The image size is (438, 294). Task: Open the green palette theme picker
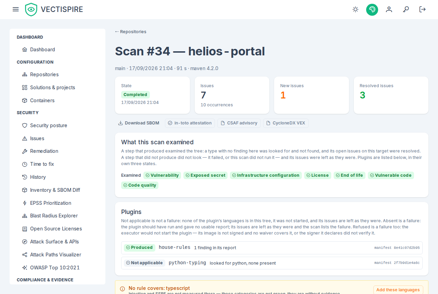pos(372,9)
